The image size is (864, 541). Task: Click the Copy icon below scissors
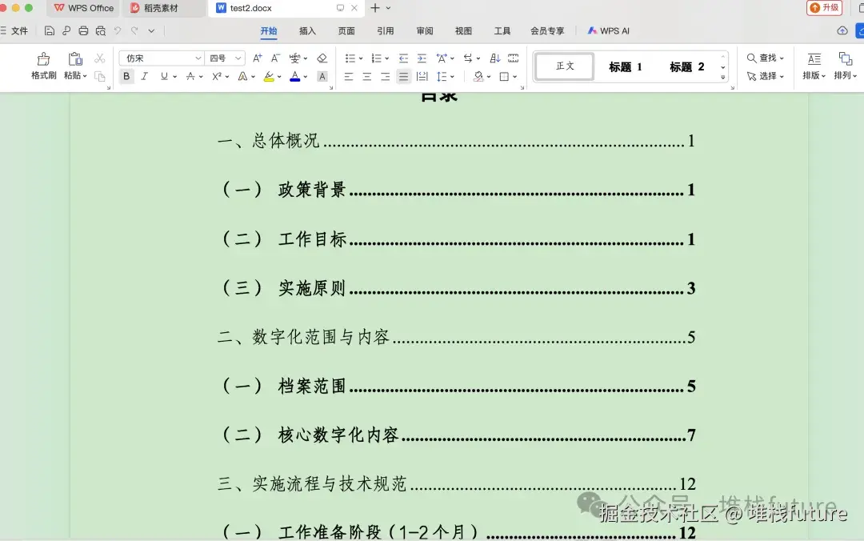click(x=100, y=76)
